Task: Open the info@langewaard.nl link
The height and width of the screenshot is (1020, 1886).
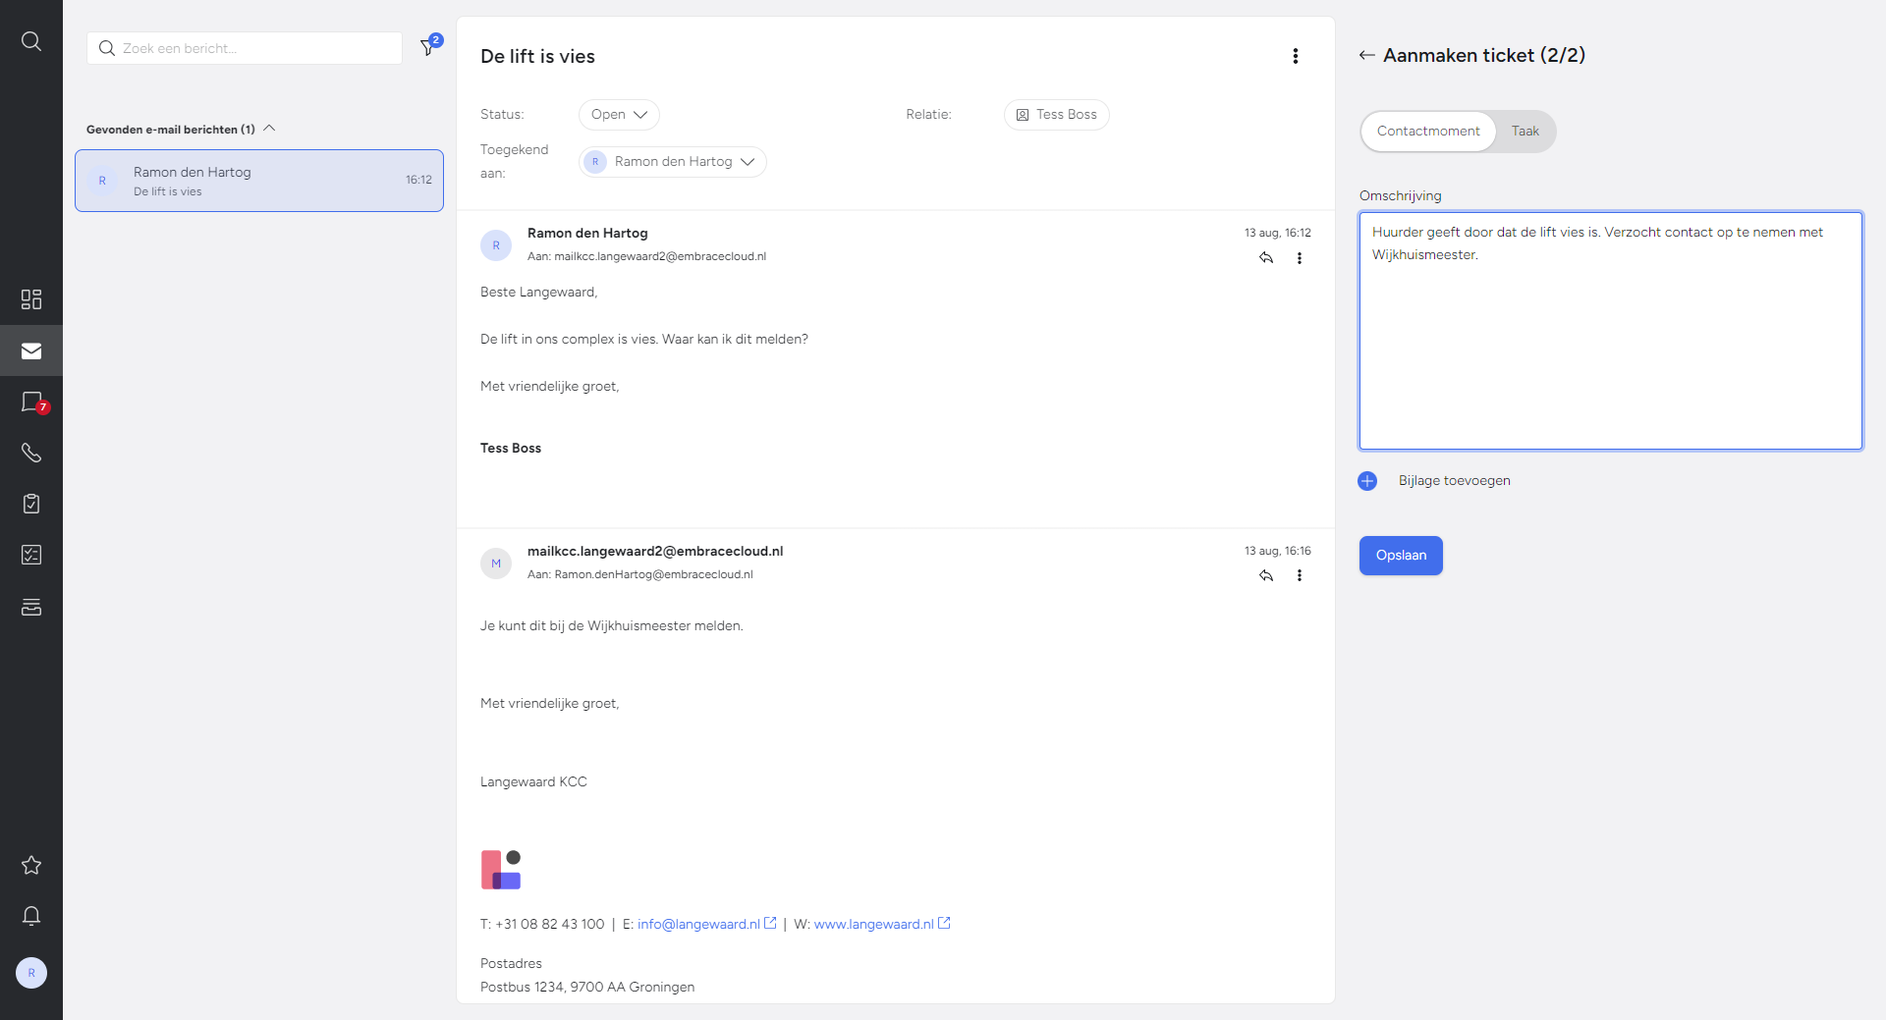Action: click(698, 924)
